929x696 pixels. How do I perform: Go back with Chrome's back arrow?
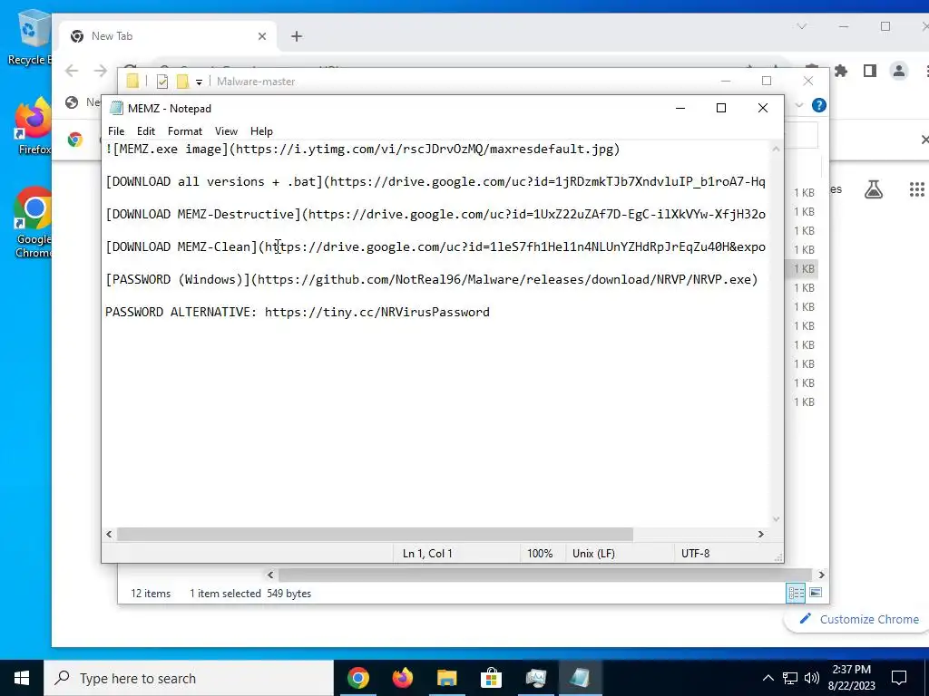click(72, 71)
